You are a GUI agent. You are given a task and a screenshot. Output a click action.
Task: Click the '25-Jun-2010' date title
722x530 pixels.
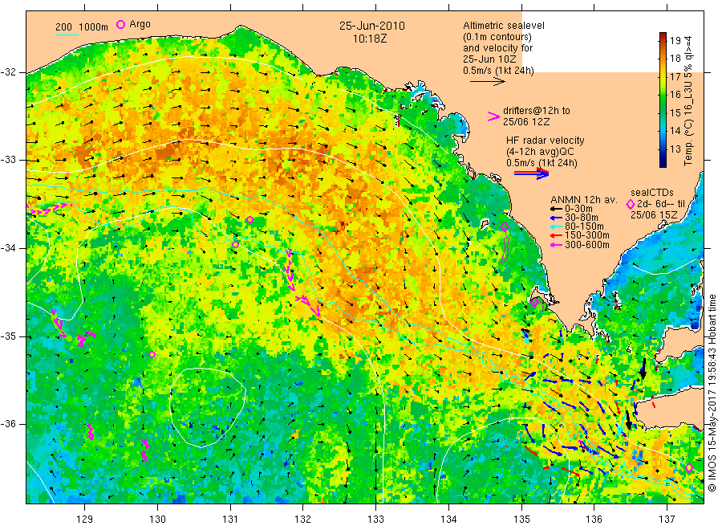point(372,26)
